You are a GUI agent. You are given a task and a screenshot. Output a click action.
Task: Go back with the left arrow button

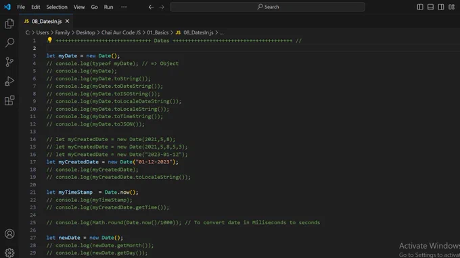click(x=151, y=7)
